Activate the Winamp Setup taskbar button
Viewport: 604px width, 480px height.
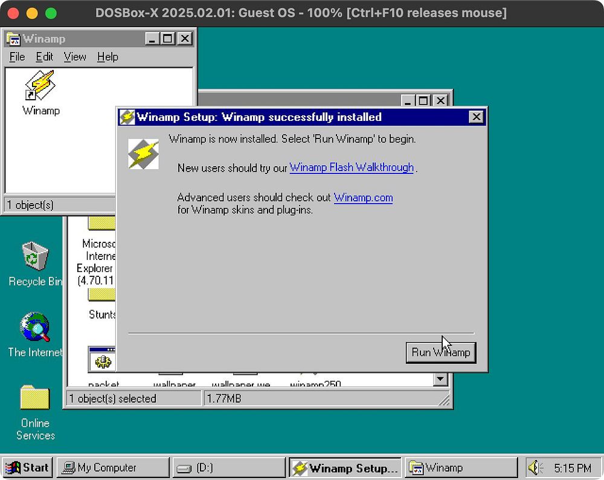(345, 468)
